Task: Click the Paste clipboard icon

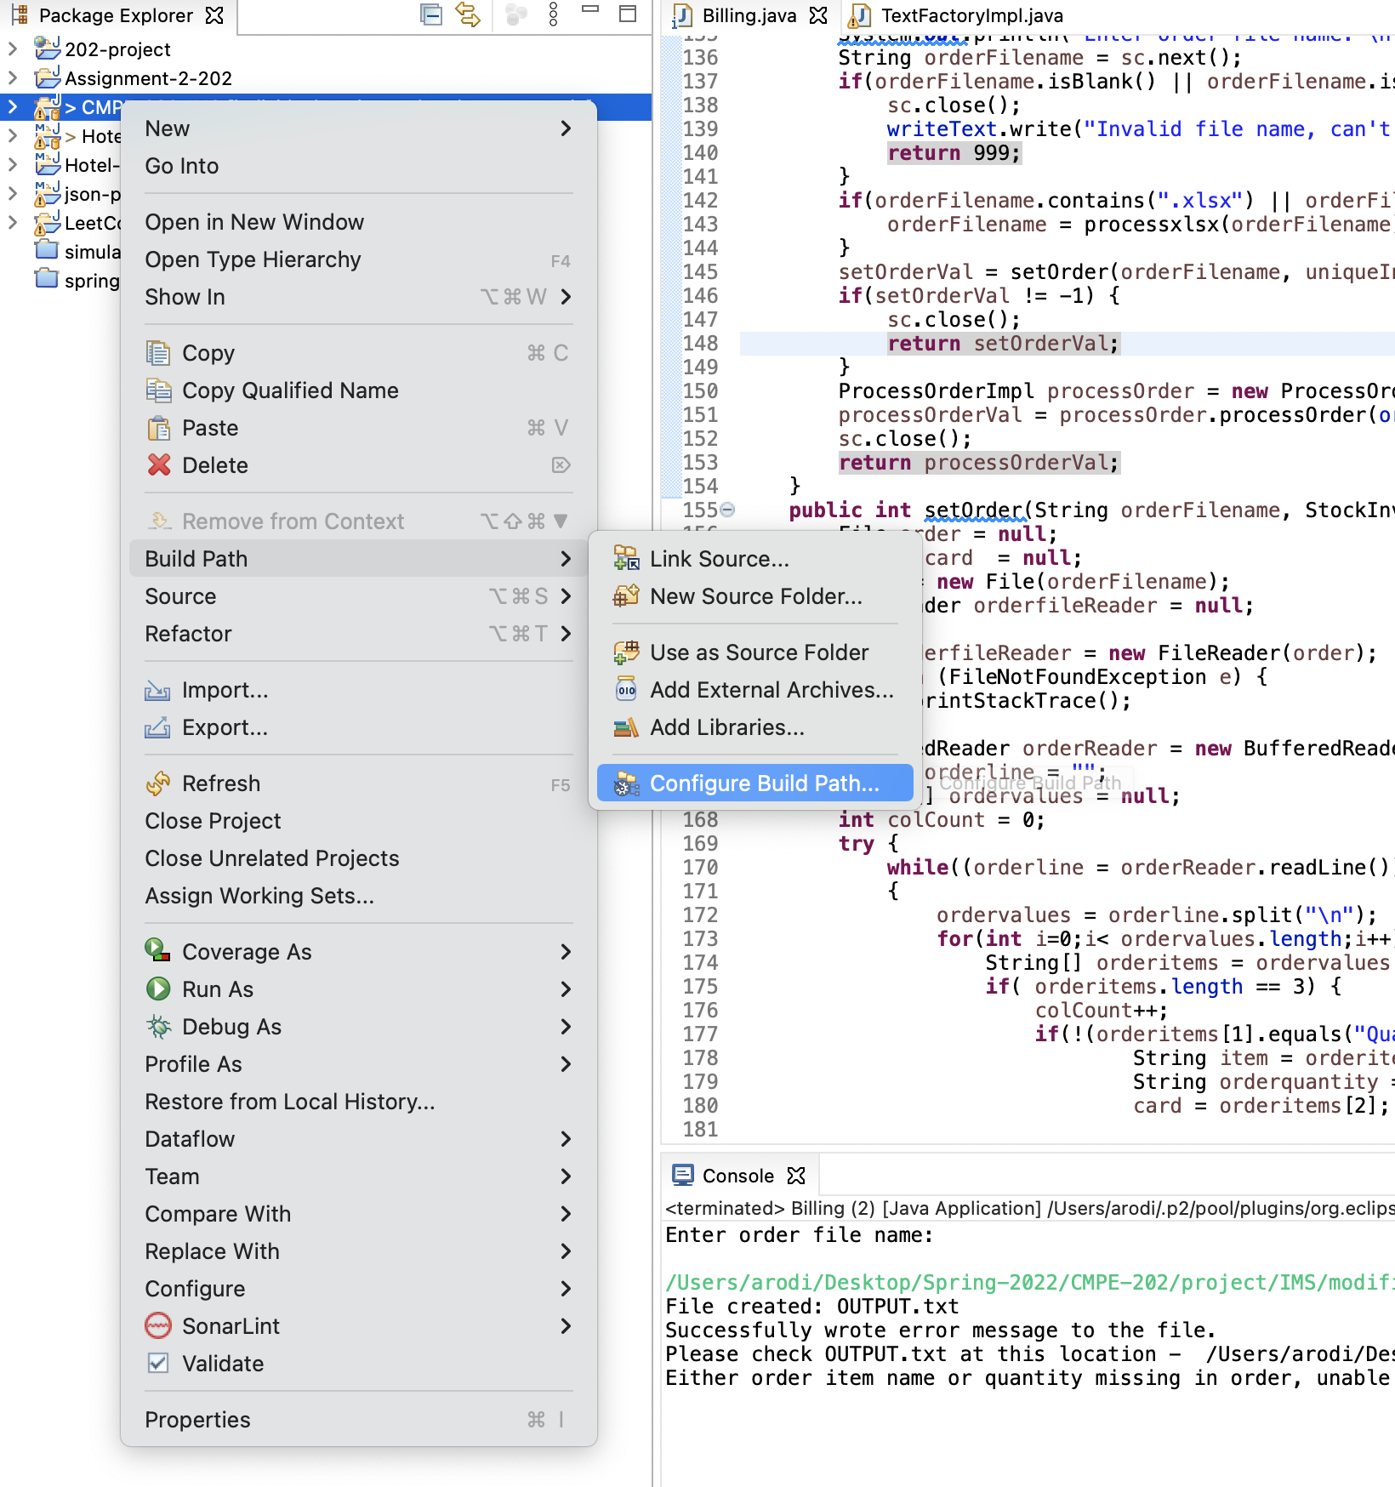Action: 158,427
